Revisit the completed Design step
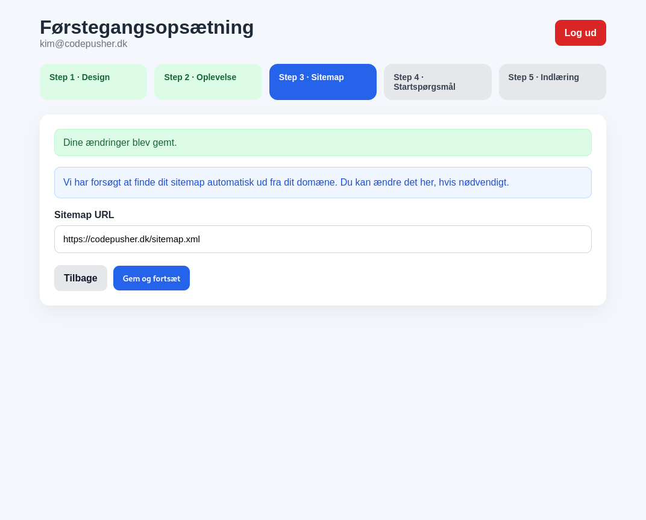The height and width of the screenshot is (520, 646). [93, 82]
